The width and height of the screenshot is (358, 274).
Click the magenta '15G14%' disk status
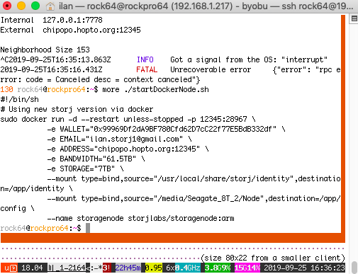[x=247, y=268]
